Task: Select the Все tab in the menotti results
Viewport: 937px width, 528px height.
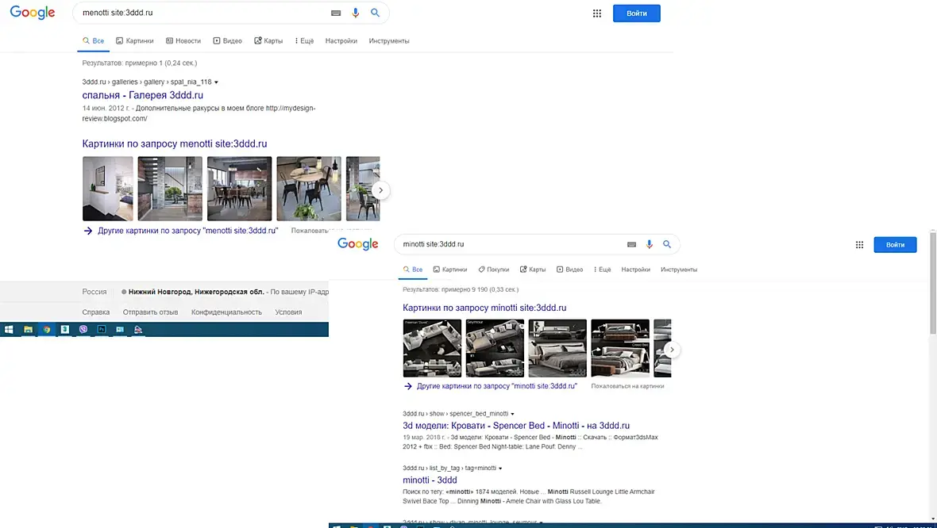Action: (94, 40)
